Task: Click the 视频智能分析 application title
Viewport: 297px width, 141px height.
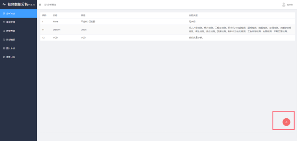Action: 18,4
